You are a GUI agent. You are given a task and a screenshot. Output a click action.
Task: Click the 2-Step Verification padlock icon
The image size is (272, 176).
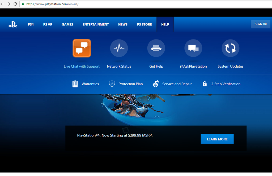coord(205,84)
